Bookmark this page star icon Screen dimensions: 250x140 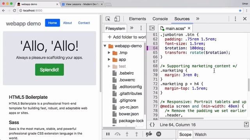[240, 10]
